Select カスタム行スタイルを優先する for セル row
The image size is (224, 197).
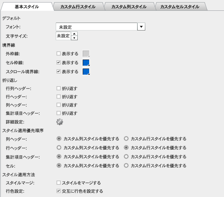[x=126, y=165]
